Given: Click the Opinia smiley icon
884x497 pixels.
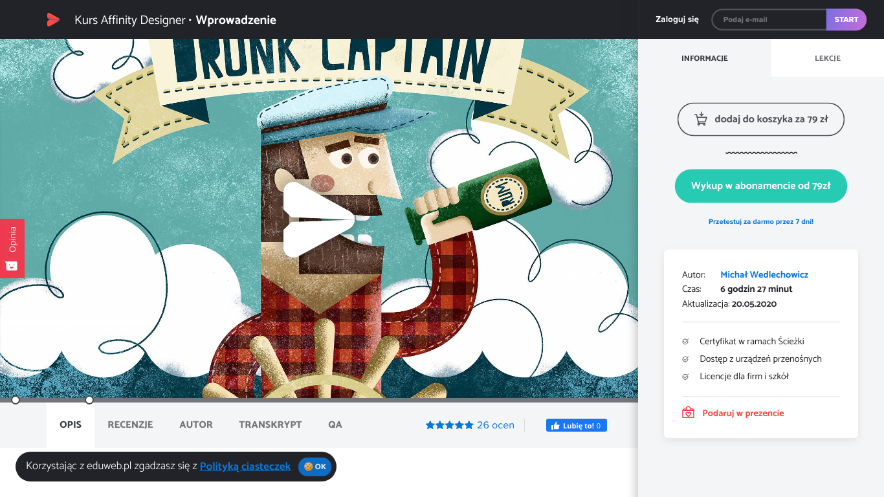Looking at the screenshot, I should 12,266.
